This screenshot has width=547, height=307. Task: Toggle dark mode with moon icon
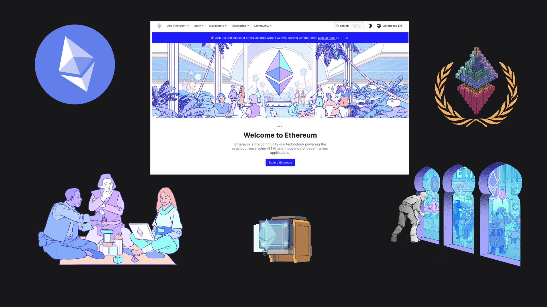(370, 26)
